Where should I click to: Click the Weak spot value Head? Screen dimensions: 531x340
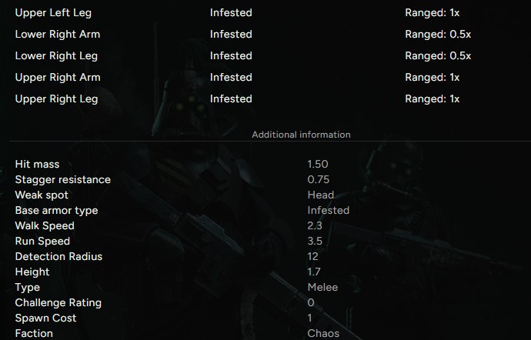coord(320,195)
